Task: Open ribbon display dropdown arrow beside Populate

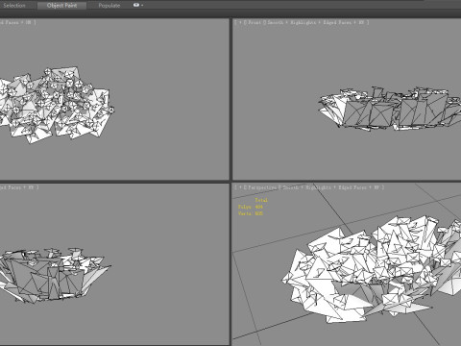Action: click(142, 5)
